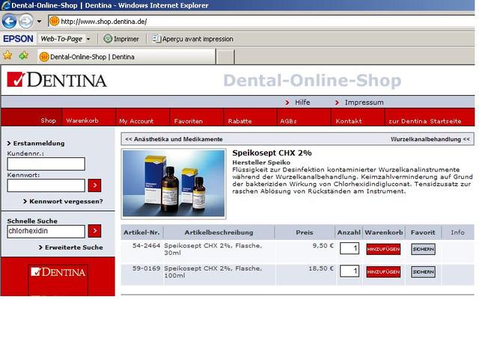Click the Kundennr. input field
Image resolution: width=479 pixels, height=359 pixels.
tap(46, 164)
